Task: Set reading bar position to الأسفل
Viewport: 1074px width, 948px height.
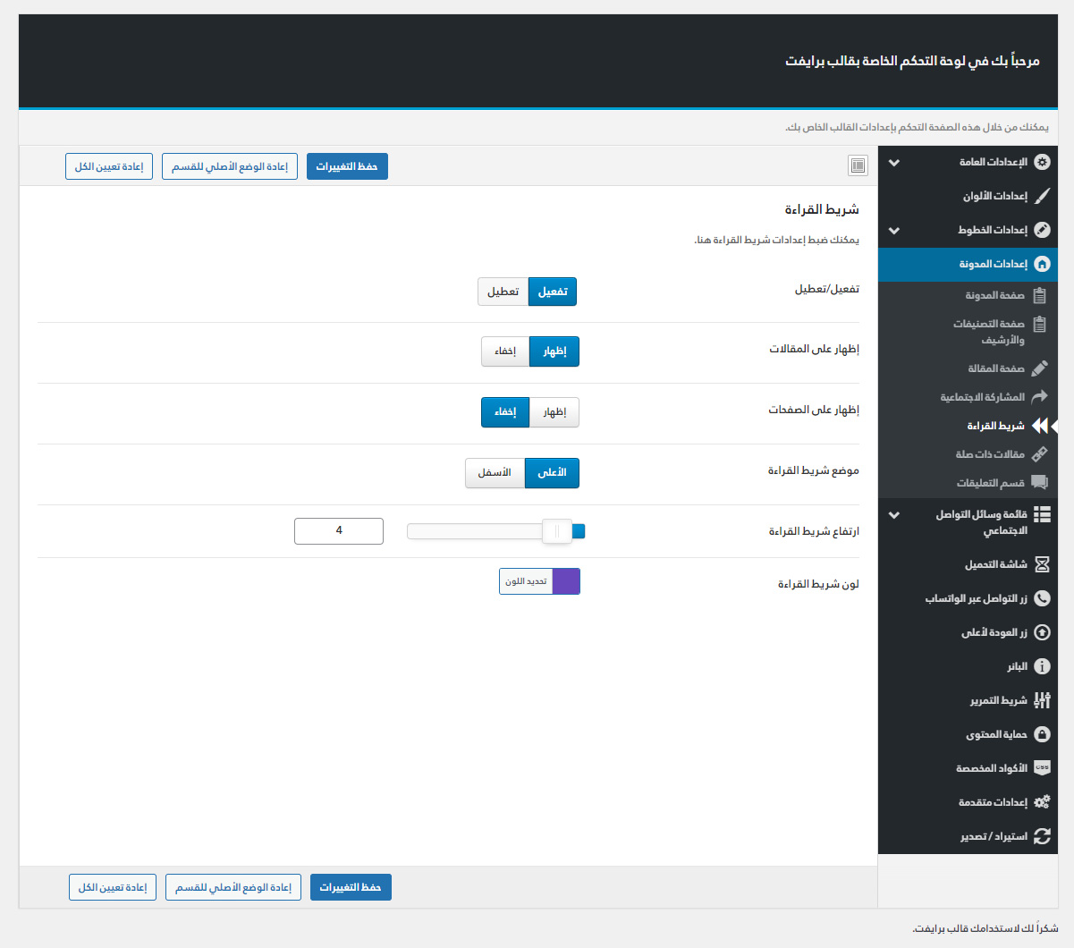Action: tap(495, 473)
